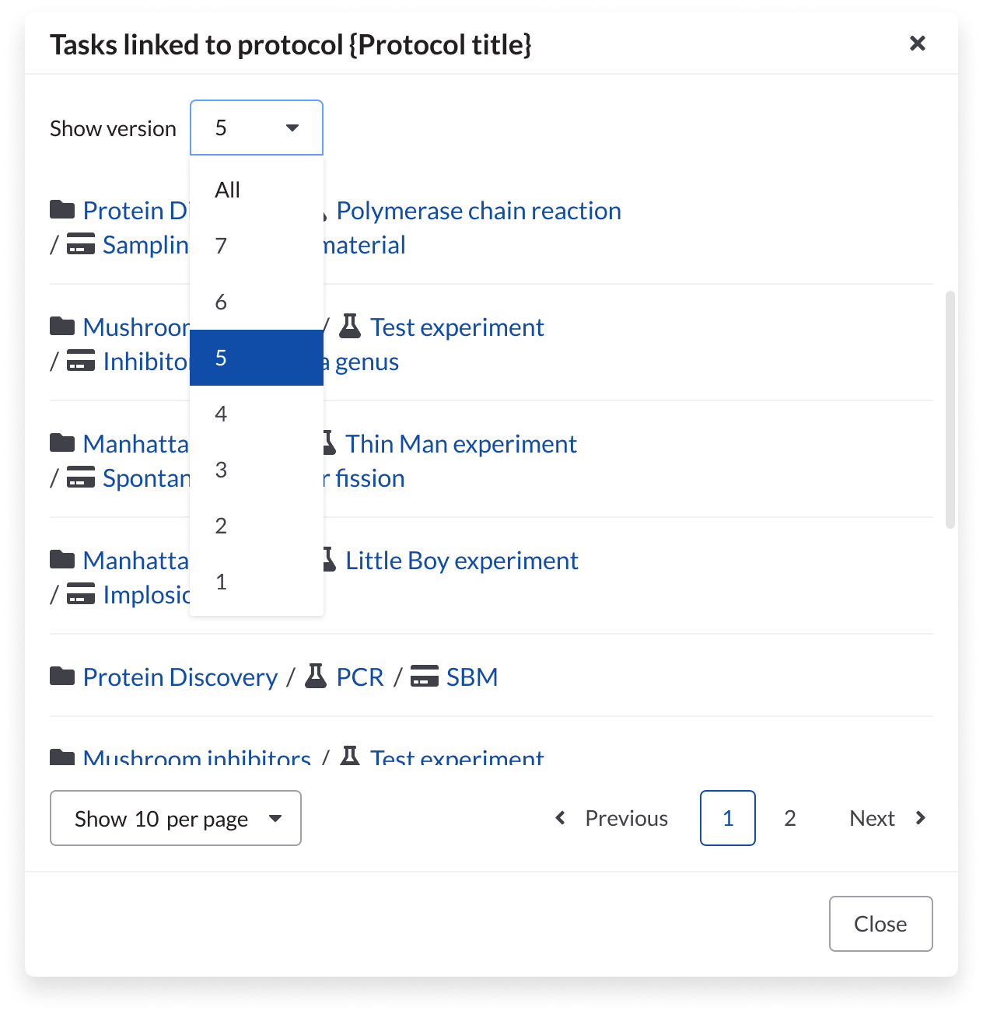
Task: Click the folder icon in the first Manhattan row
Action: 62,443
